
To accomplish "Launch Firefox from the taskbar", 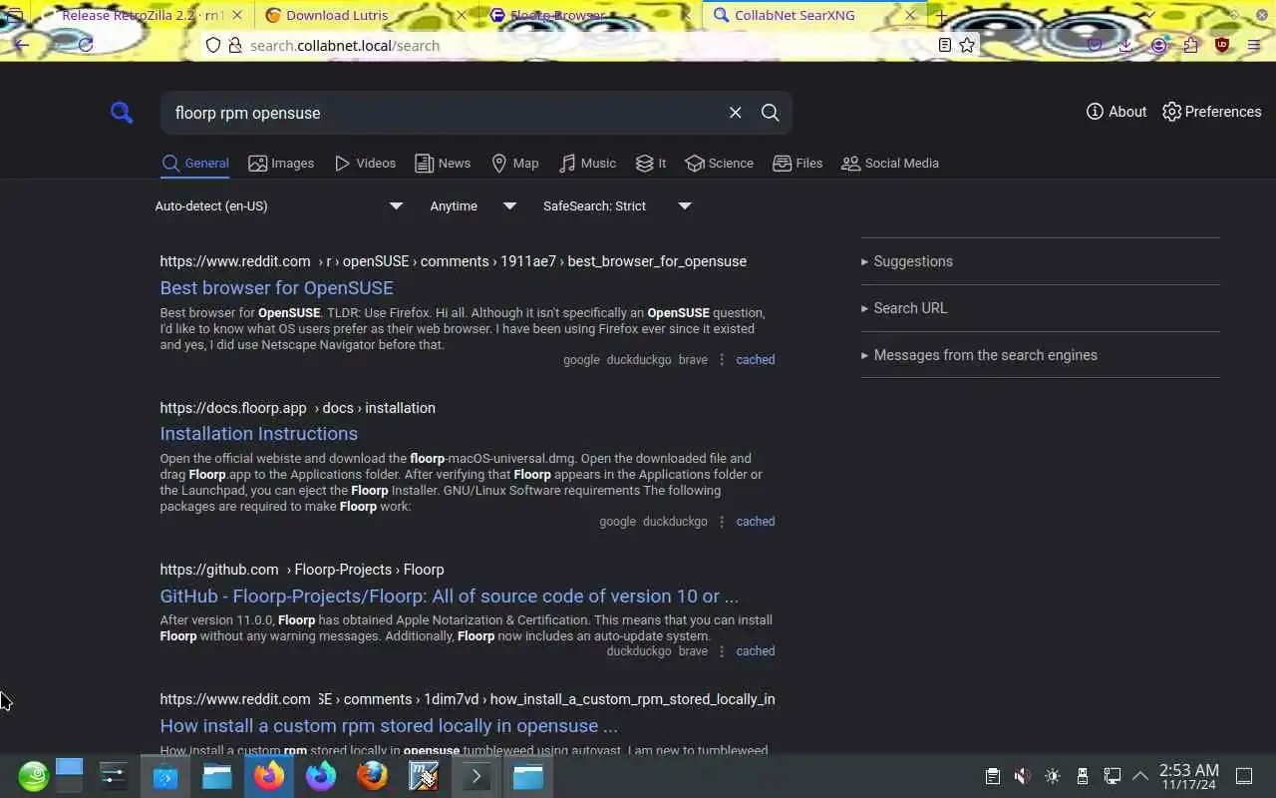I will (x=269, y=776).
